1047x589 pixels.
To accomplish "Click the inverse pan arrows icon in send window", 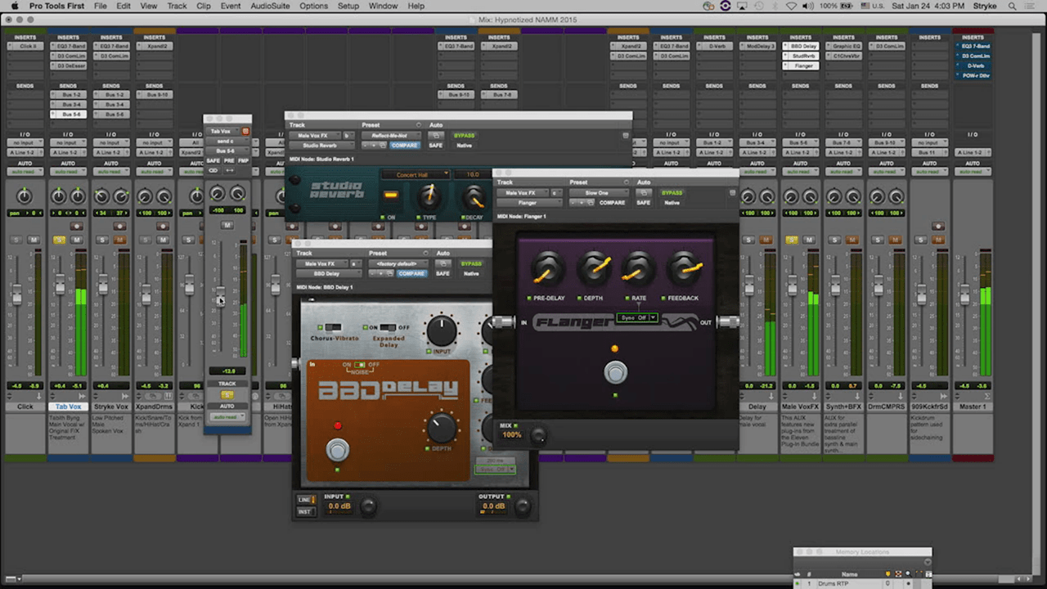I will [x=229, y=170].
